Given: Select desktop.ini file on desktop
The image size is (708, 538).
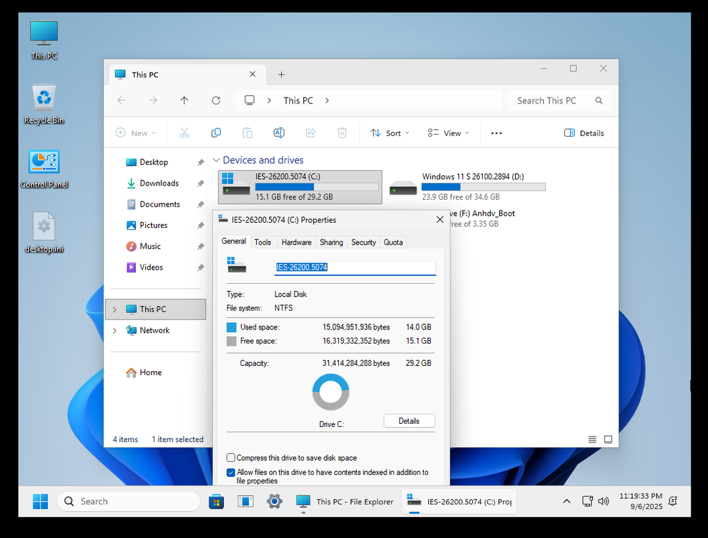Looking at the screenshot, I should pos(44,233).
